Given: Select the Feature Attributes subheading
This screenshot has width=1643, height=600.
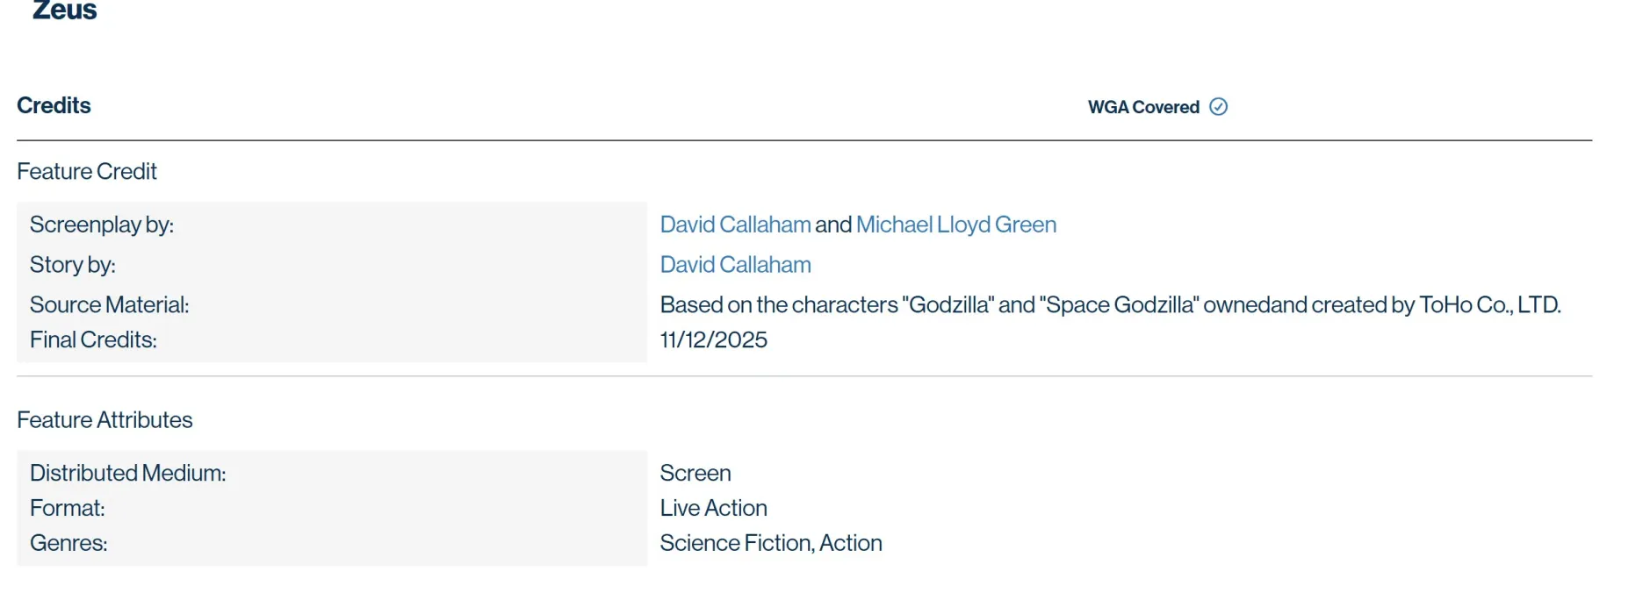Looking at the screenshot, I should pos(104,419).
